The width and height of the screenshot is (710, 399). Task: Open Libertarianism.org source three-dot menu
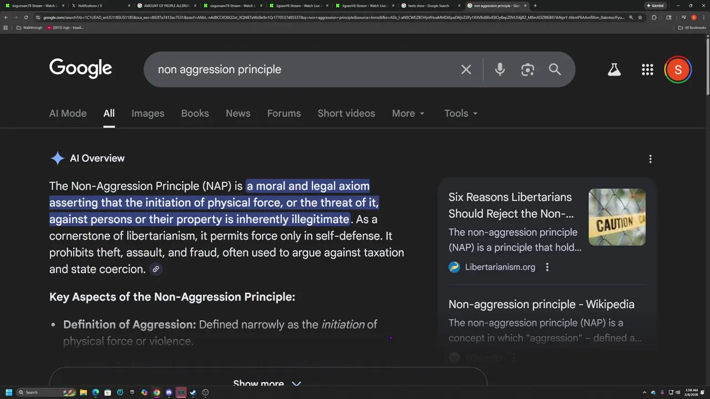point(547,267)
